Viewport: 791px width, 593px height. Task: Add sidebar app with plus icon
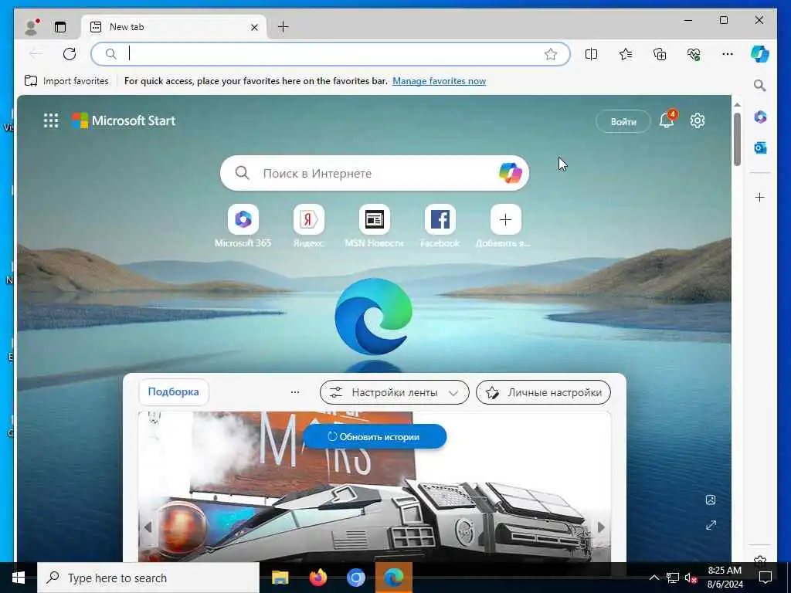point(760,197)
